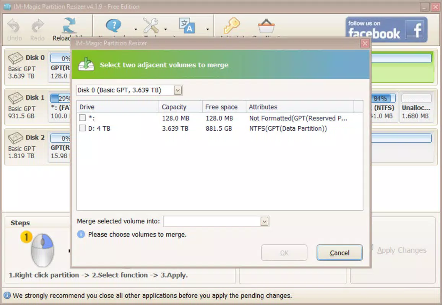Click the Undo arrow icon in toolbar
The image size is (442, 305).
pos(13,26)
